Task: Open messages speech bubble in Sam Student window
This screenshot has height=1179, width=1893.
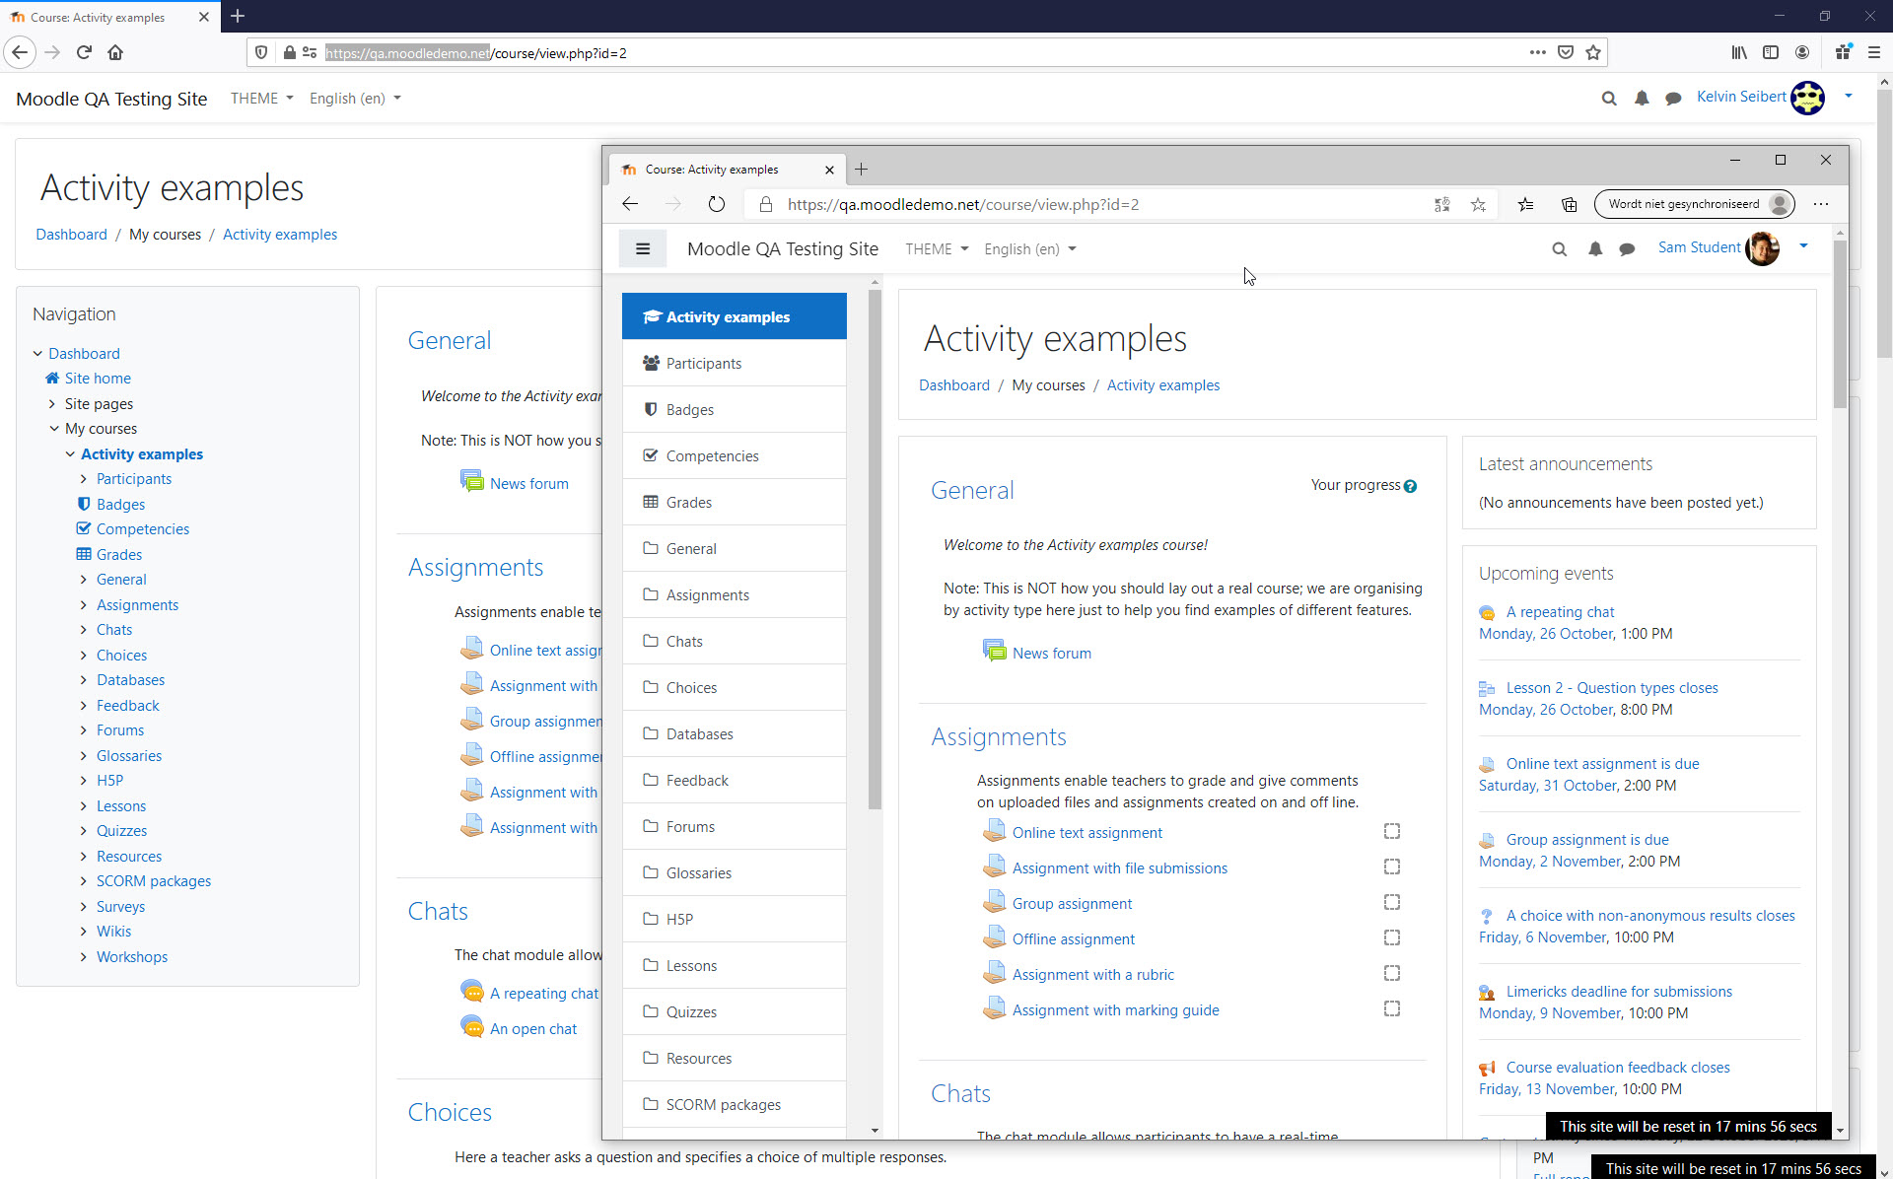Action: point(1628,249)
